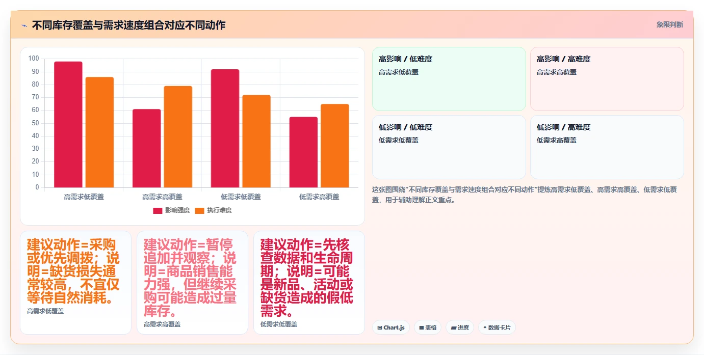The height and width of the screenshot is (355, 704).
Task: Click the orange 执行难度 bar for 低需求高覆盖
Action: tap(335, 146)
